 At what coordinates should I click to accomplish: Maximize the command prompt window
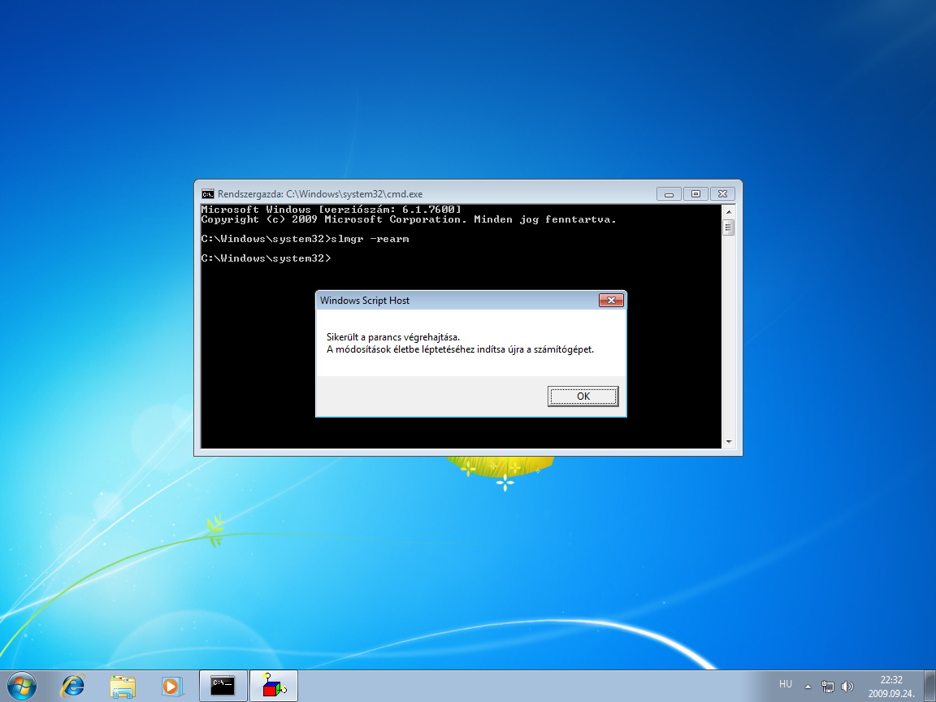tap(695, 194)
